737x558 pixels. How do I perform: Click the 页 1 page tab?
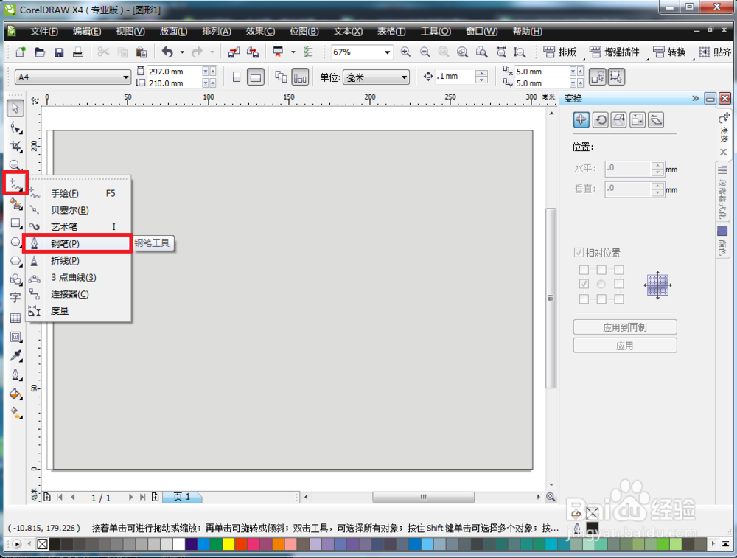(x=181, y=497)
